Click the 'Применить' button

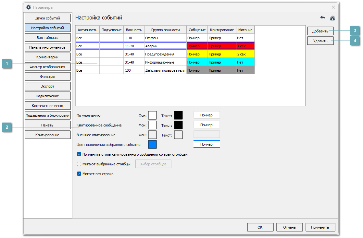pos(320,227)
